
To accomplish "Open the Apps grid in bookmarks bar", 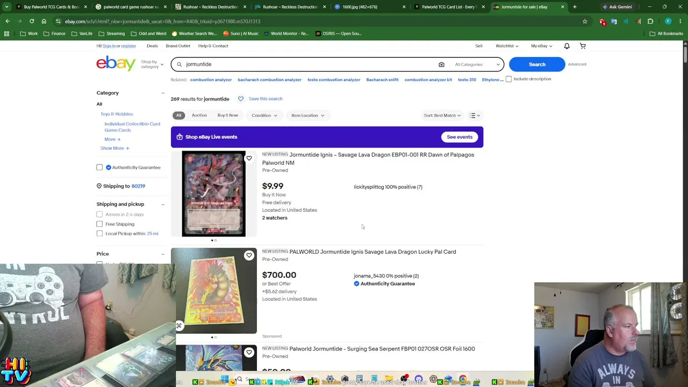I will click(x=6, y=33).
